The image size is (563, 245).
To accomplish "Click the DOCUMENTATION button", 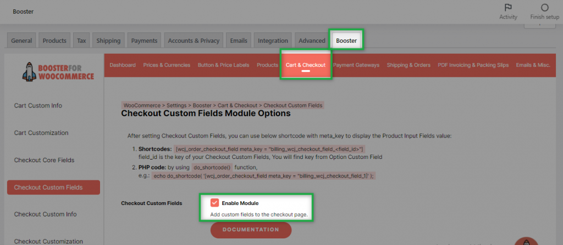I will click(251, 230).
